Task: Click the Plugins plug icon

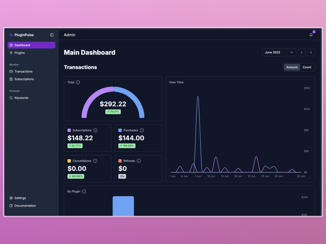Action: 11,53
